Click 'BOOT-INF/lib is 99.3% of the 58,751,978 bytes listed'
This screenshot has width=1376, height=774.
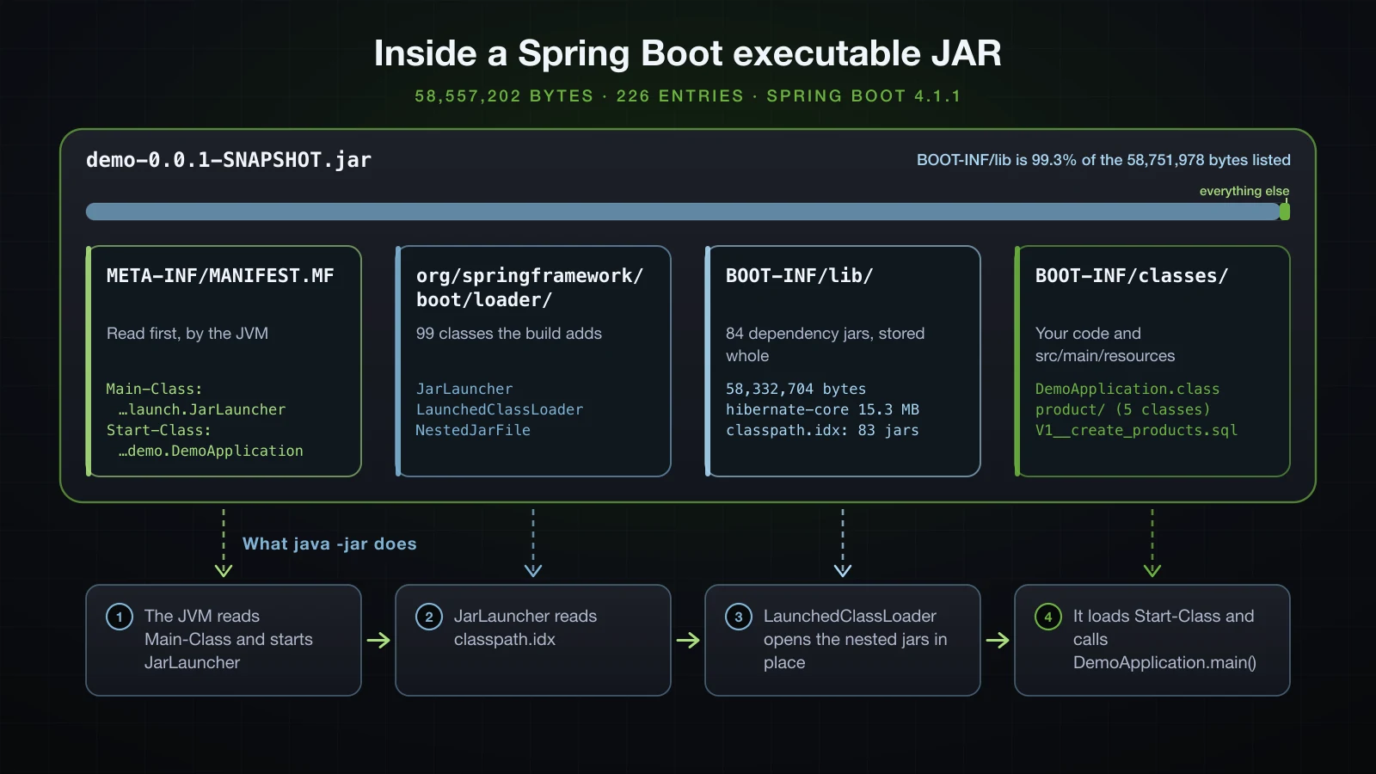[x=1103, y=160]
